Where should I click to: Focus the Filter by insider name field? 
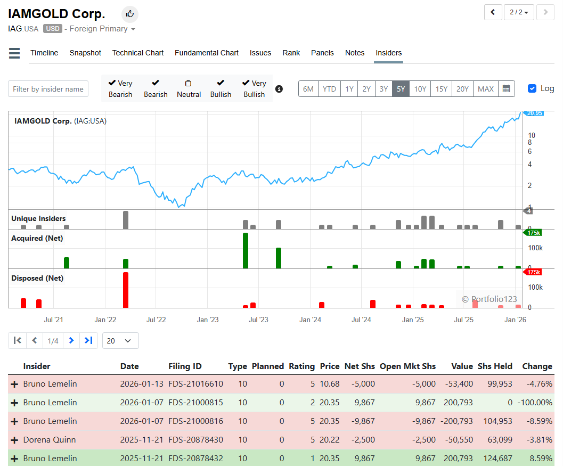pos(48,89)
